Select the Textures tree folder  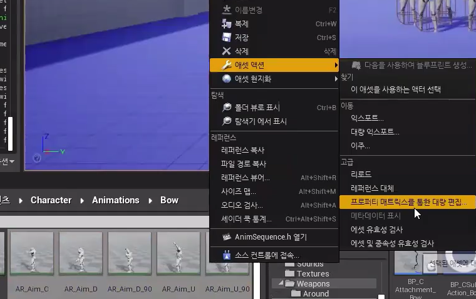click(x=313, y=273)
